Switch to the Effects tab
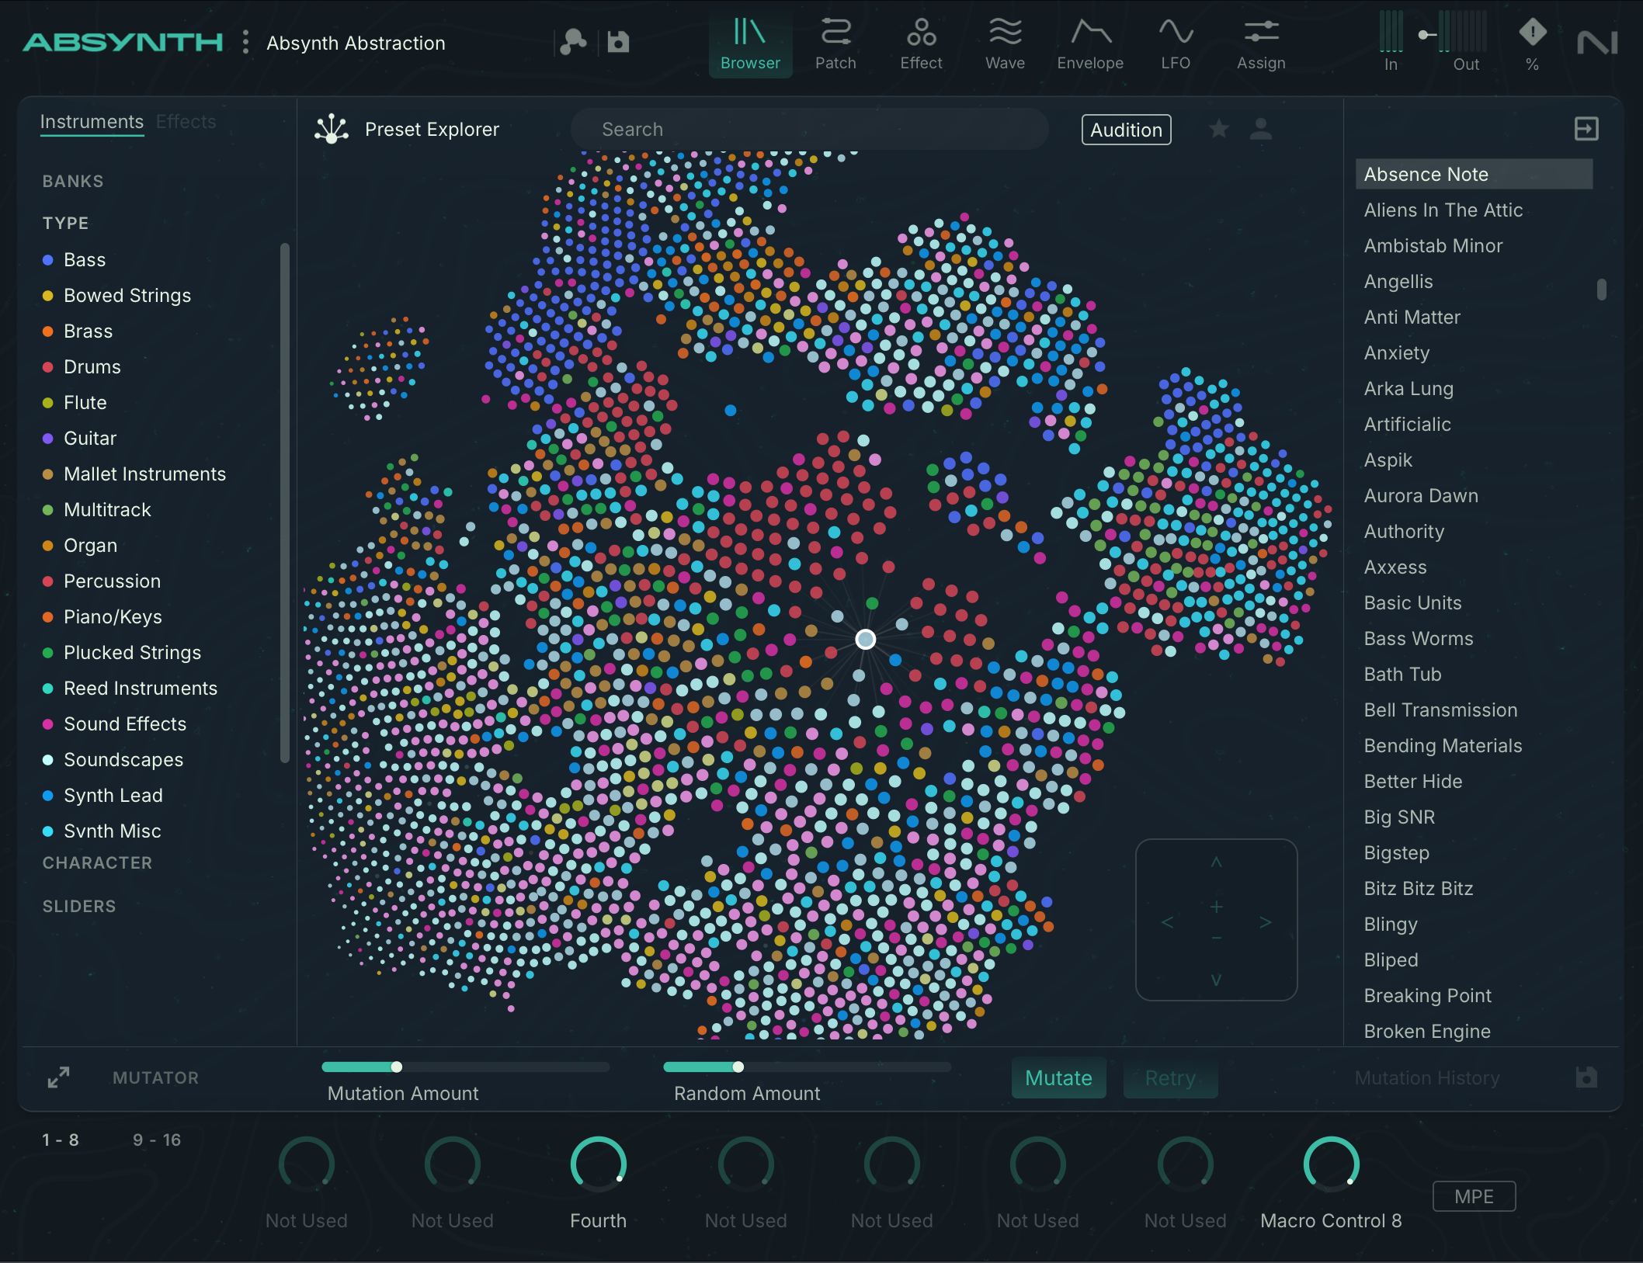 [x=186, y=122]
